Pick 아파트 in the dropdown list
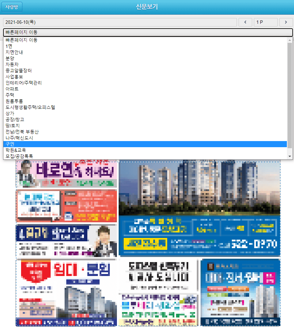The height and width of the screenshot is (327, 294). (x=145, y=89)
